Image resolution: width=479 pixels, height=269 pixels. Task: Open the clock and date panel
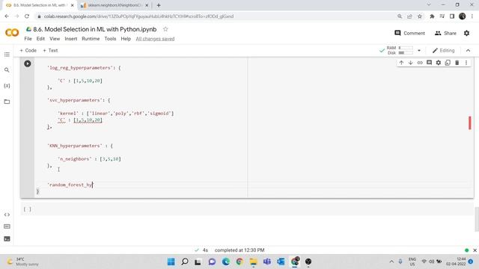(x=456, y=262)
